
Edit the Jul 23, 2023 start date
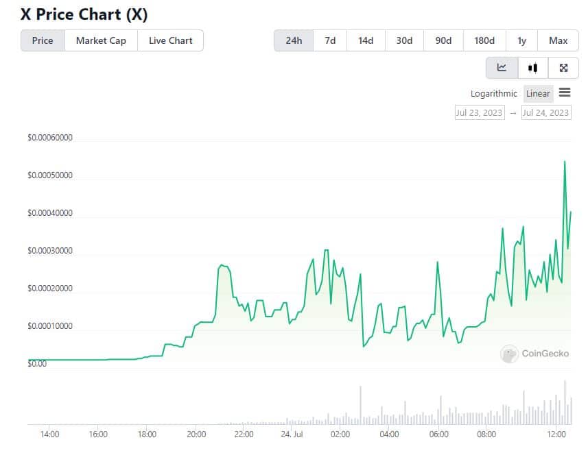pyautogui.click(x=479, y=112)
